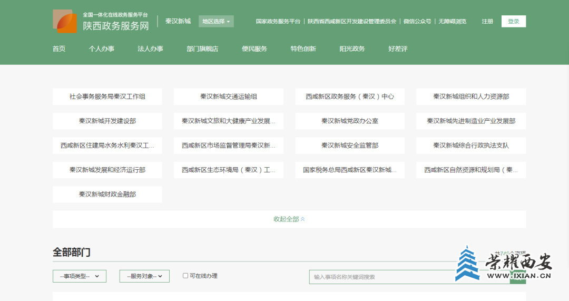569x301 pixels.
Task: Click the 注册 link
Action: coord(487,22)
